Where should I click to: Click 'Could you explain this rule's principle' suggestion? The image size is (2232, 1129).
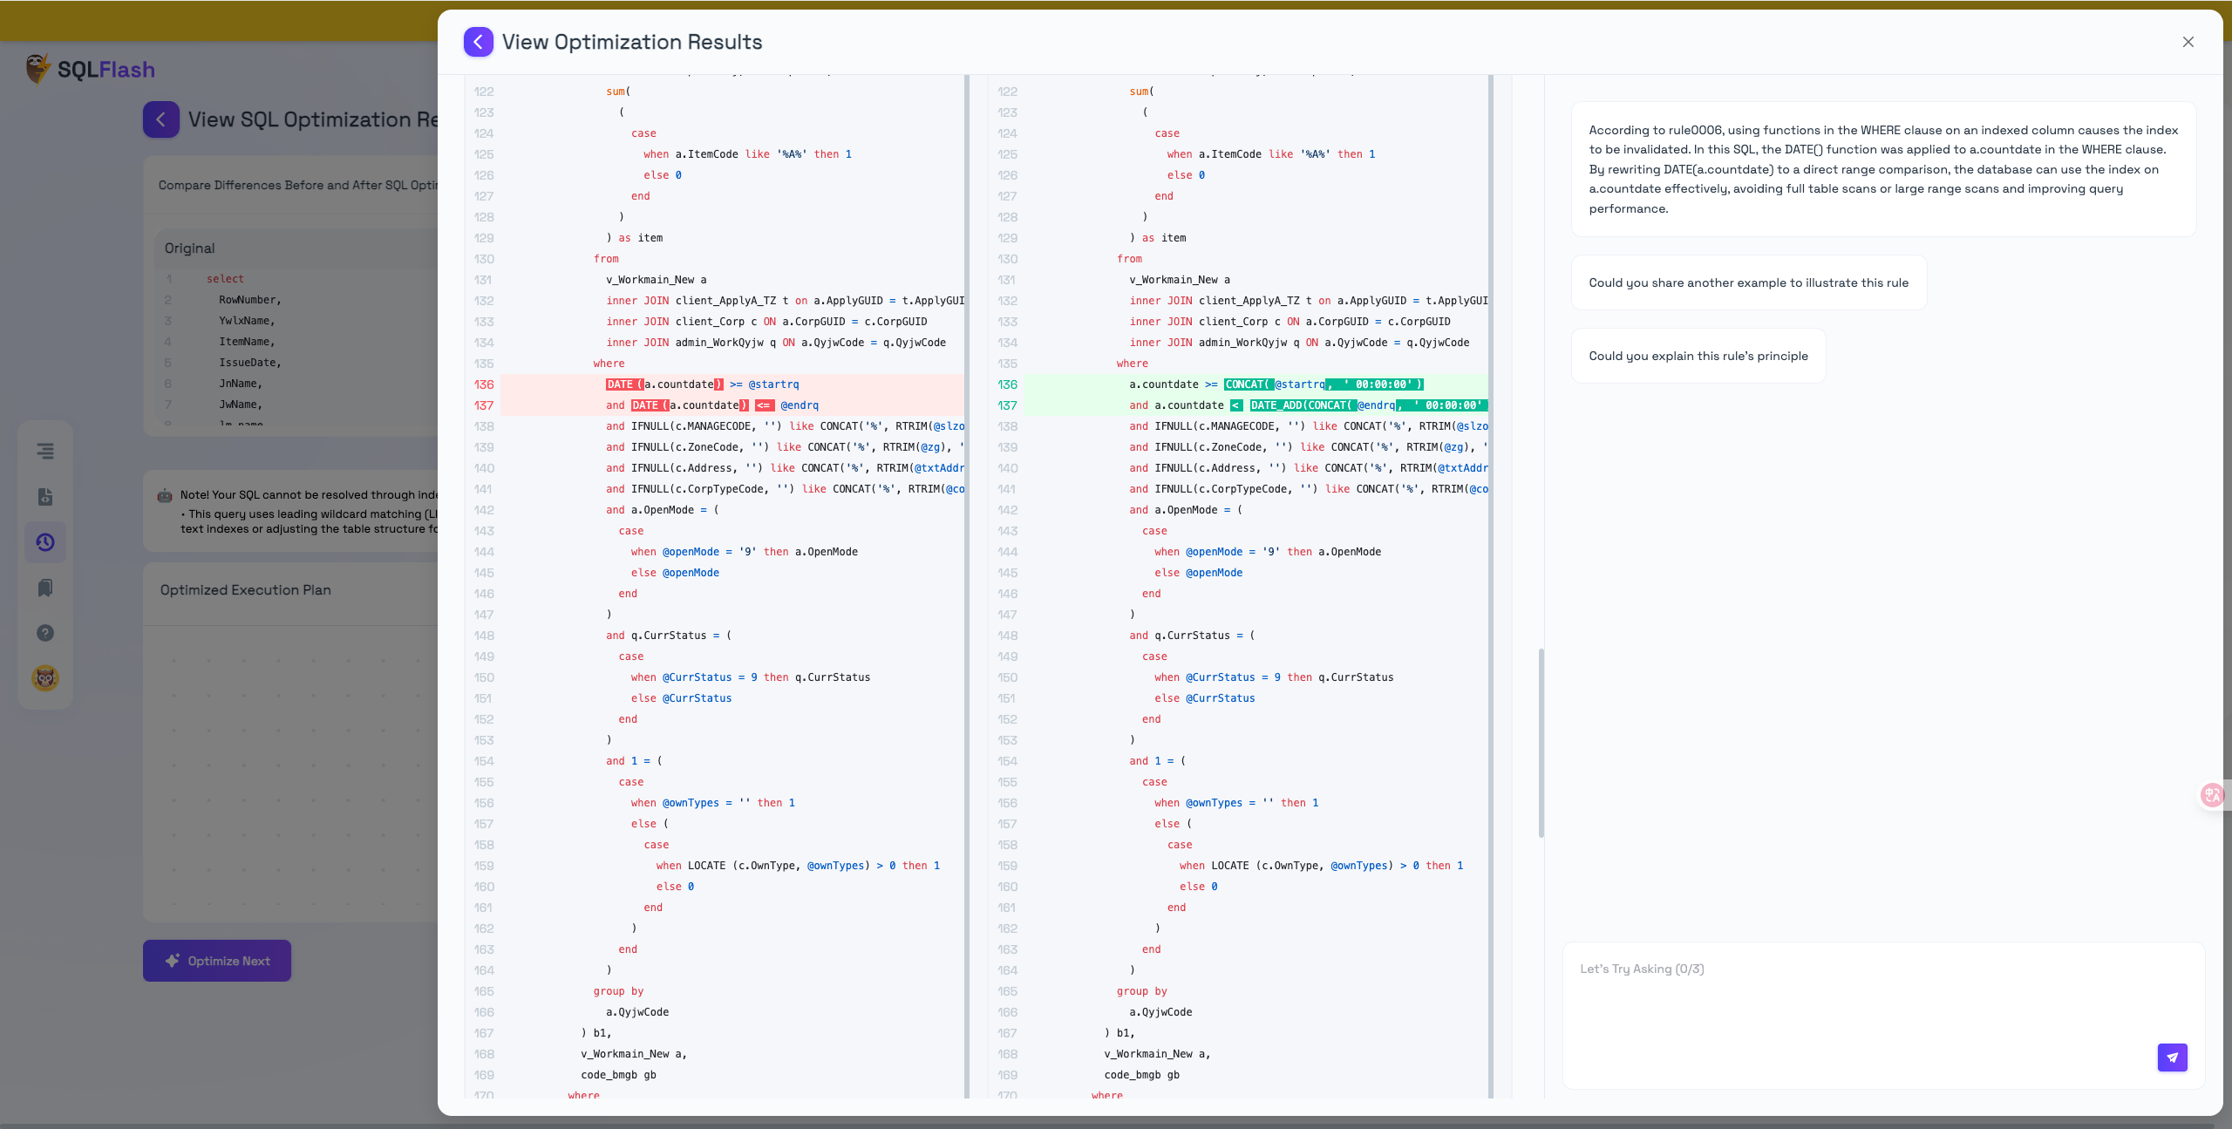pos(1698,356)
